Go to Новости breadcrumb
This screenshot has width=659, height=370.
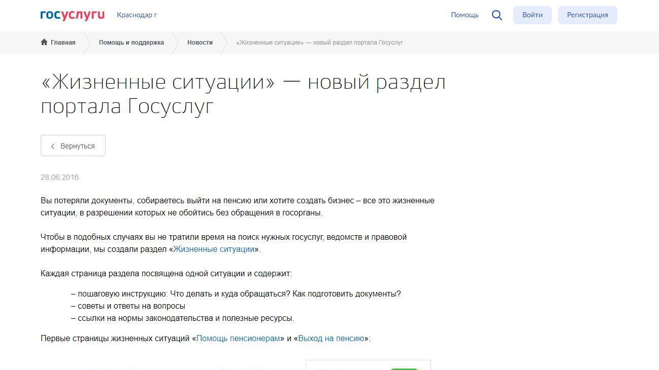pos(200,43)
